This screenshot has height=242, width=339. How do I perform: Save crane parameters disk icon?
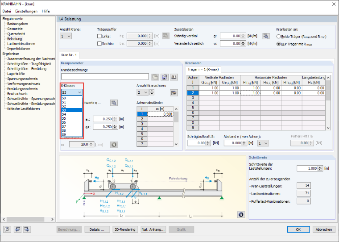pos(165,77)
